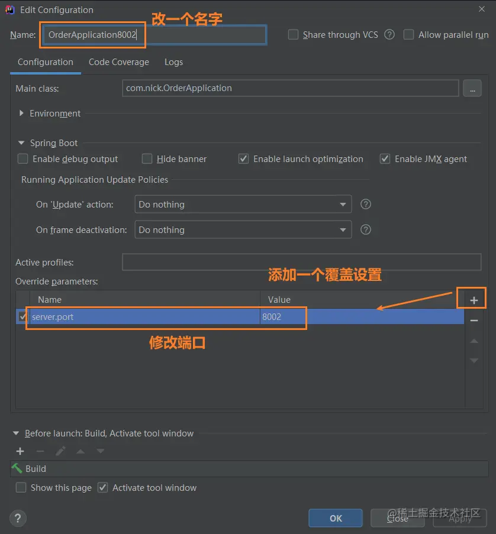Close the Edit Configuration dialog
This screenshot has width=496, height=534.
(x=481, y=9)
